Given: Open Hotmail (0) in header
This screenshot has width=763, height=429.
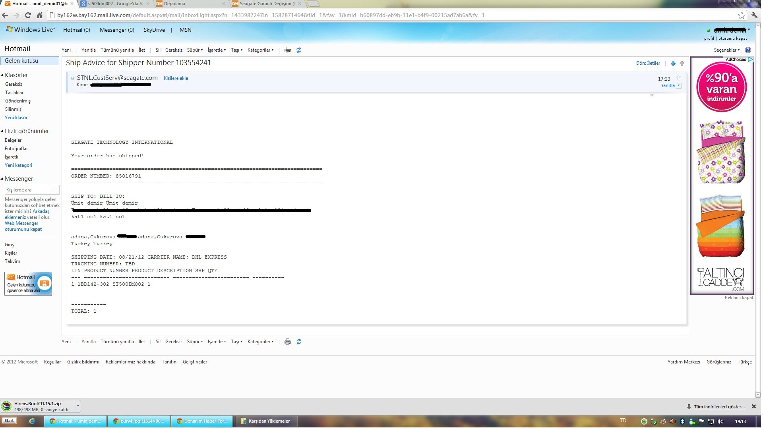Looking at the screenshot, I should pos(77,30).
